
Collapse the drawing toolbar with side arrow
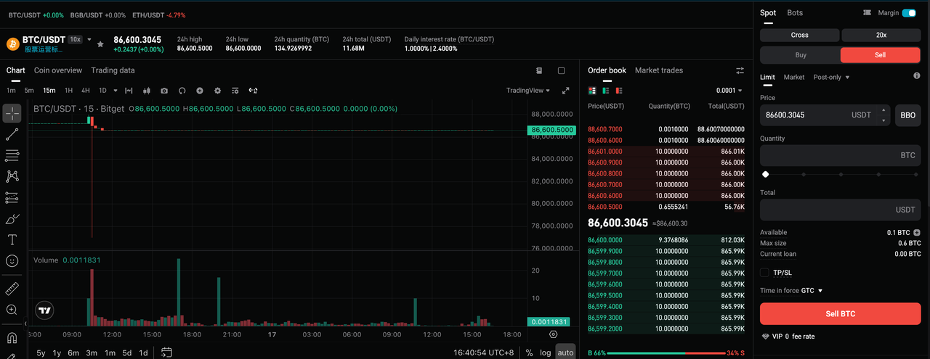(25, 323)
